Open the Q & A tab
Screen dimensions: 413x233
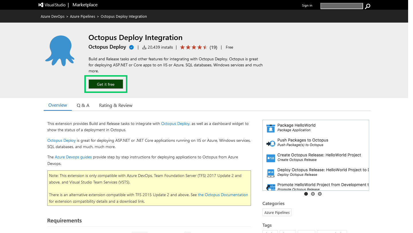83,105
